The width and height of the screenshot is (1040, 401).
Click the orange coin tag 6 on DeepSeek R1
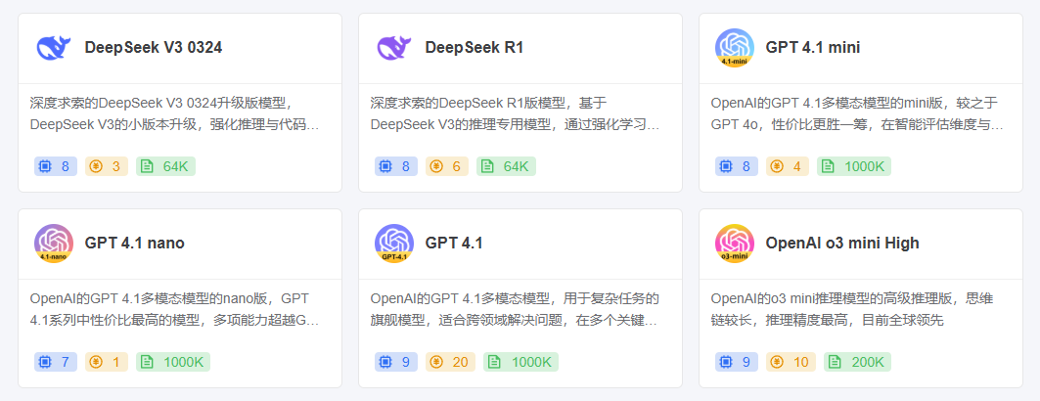pos(447,166)
